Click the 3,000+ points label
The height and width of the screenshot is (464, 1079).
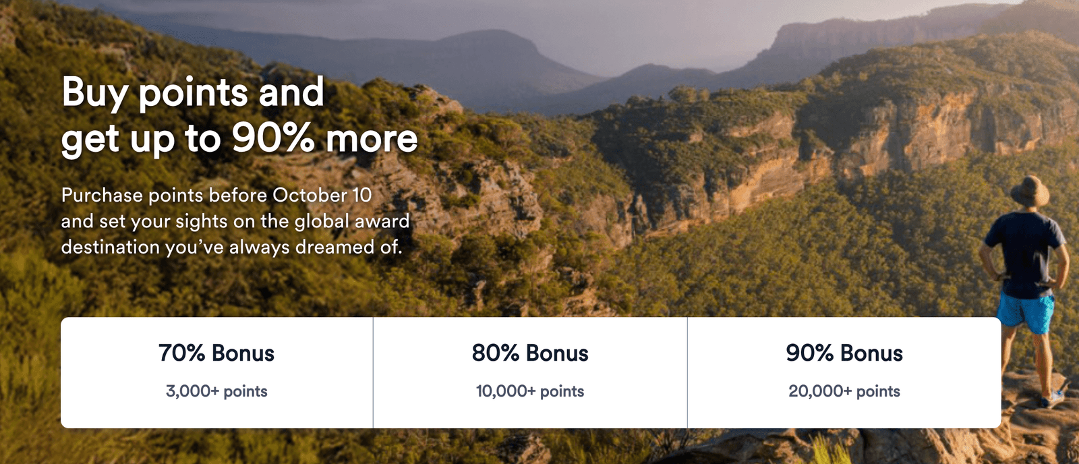(216, 391)
